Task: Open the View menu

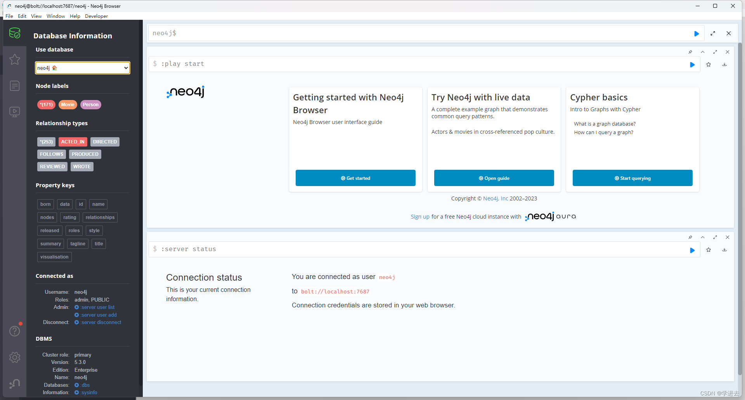Action: [x=36, y=16]
